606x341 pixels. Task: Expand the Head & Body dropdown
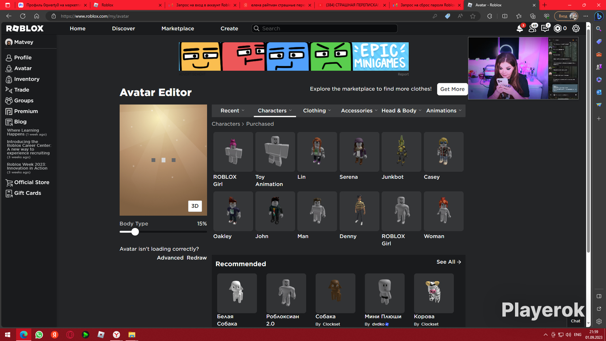[402, 111]
